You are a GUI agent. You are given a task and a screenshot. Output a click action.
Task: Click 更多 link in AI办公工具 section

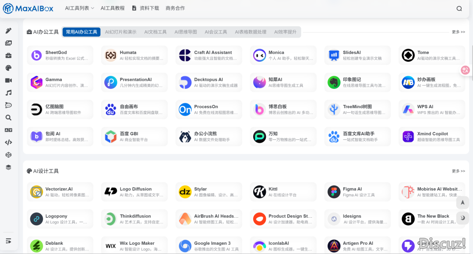(458, 32)
